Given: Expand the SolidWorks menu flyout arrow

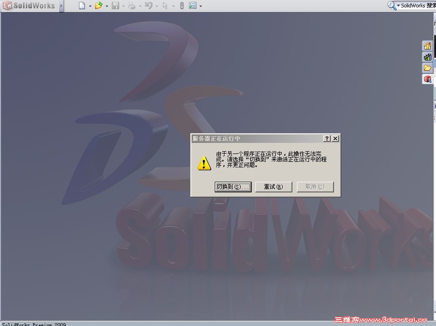Looking at the screenshot, I should [61, 6].
